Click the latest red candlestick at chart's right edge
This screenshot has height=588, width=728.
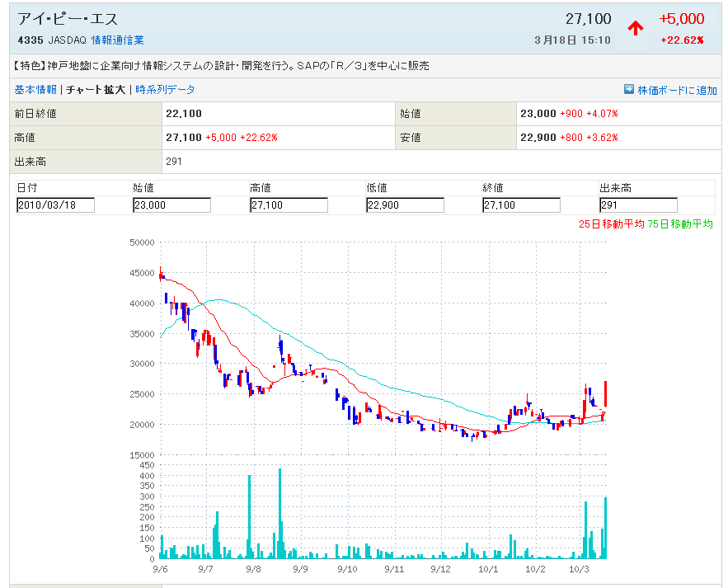pos(606,393)
